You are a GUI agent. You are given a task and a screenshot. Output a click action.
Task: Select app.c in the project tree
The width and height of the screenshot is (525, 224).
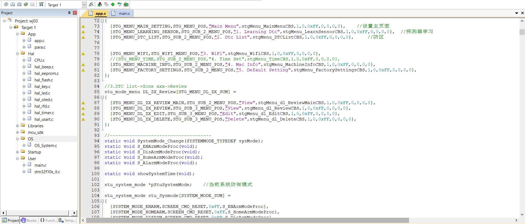coord(39,40)
